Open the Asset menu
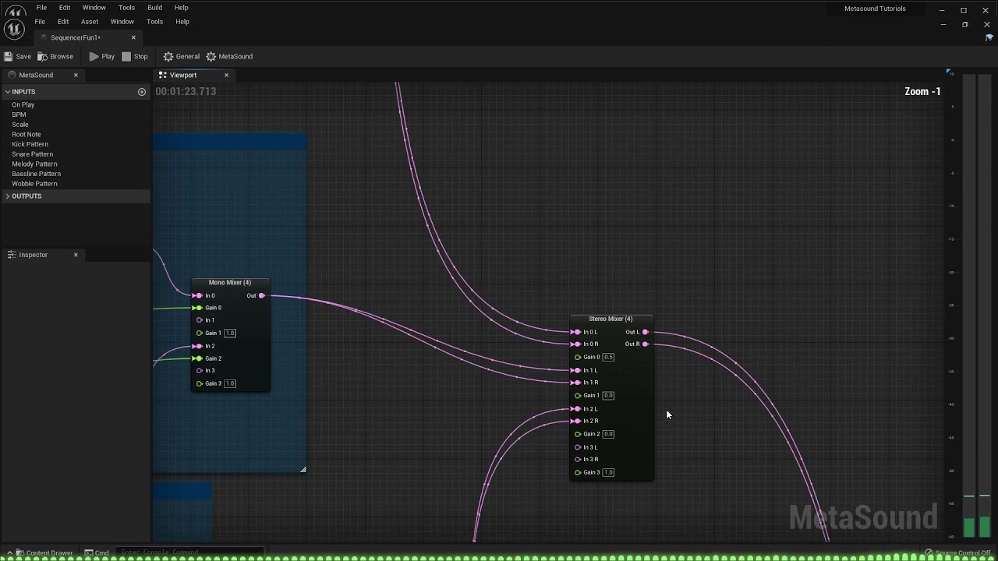998x561 pixels. (x=90, y=22)
